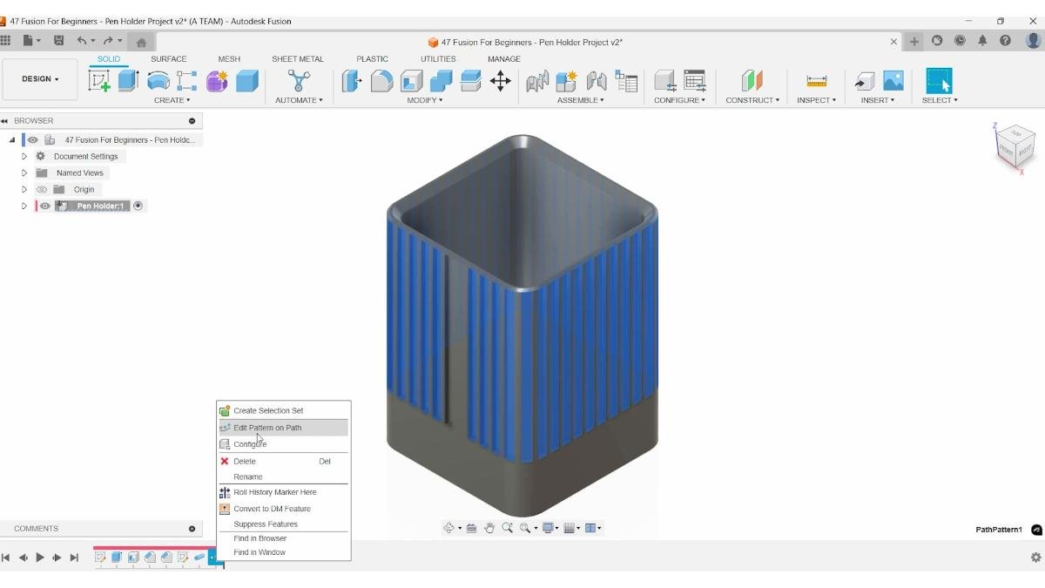
Task: Choose Suppress Features
Action: tap(284, 524)
